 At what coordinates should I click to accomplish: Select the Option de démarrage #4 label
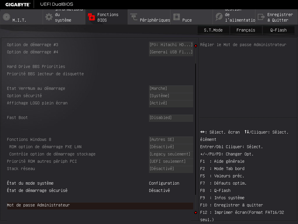pos(33,52)
